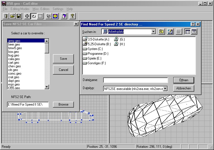Select cart.geo in the car list
The height and width of the screenshot is (150, 214).
(26, 63)
